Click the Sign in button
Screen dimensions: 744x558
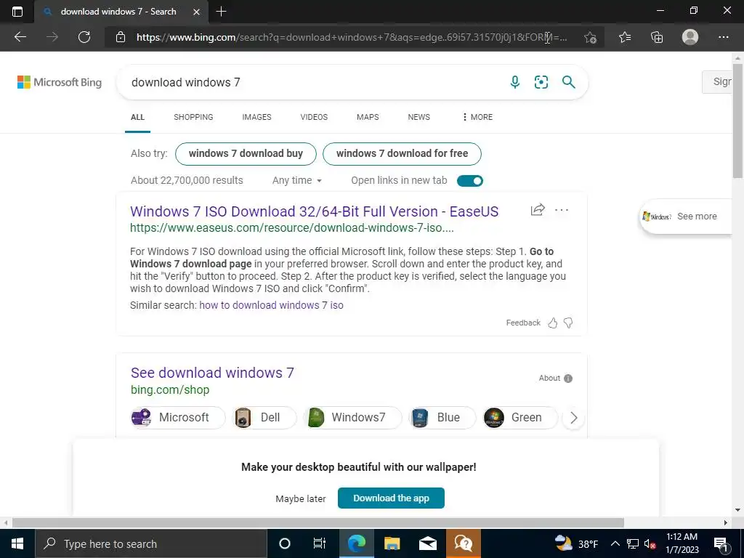[x=718, y=81]
